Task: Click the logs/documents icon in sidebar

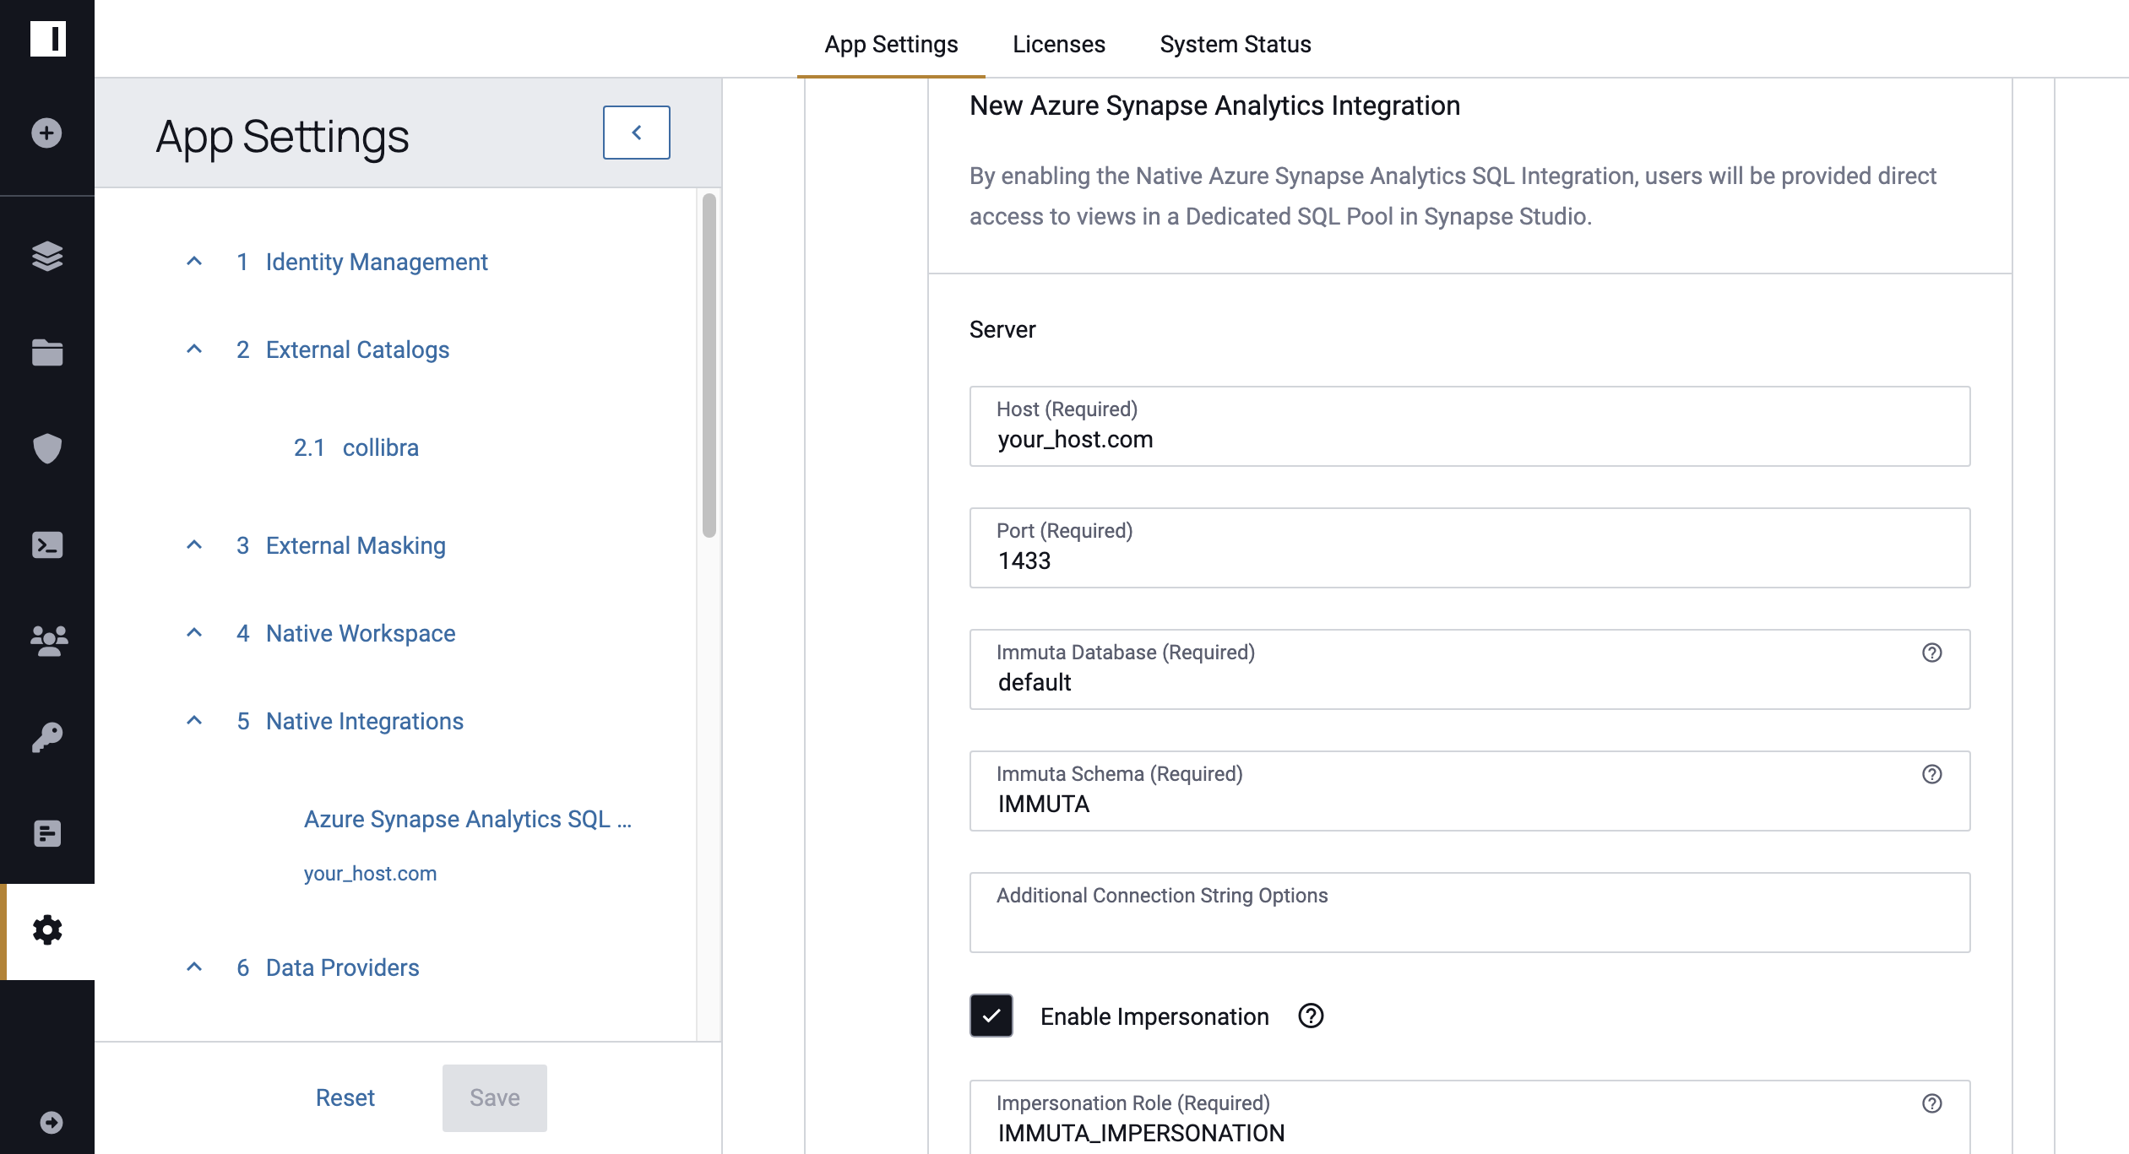Action: pos(47,832)
